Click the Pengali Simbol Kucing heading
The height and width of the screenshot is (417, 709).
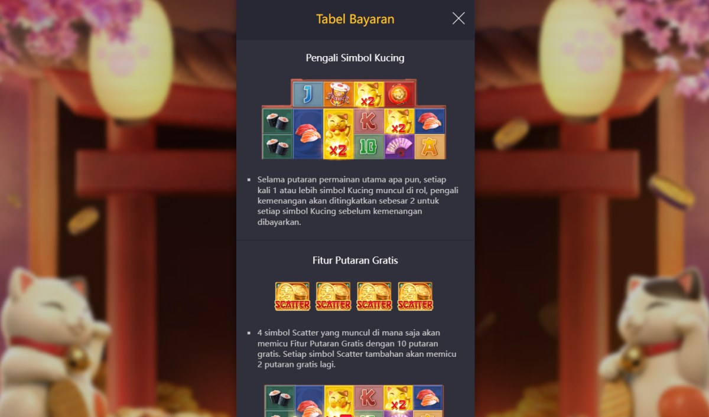(355, 58)
